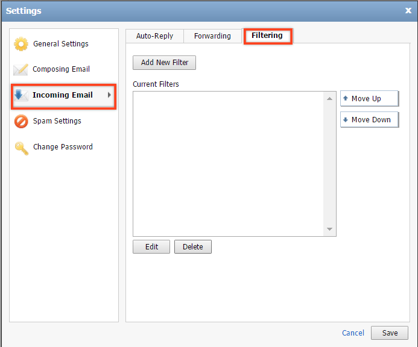Switch to the Forwarding tab
Image resolution: width=418 pixels, height=347 pixels.
(x=212, y=36)
